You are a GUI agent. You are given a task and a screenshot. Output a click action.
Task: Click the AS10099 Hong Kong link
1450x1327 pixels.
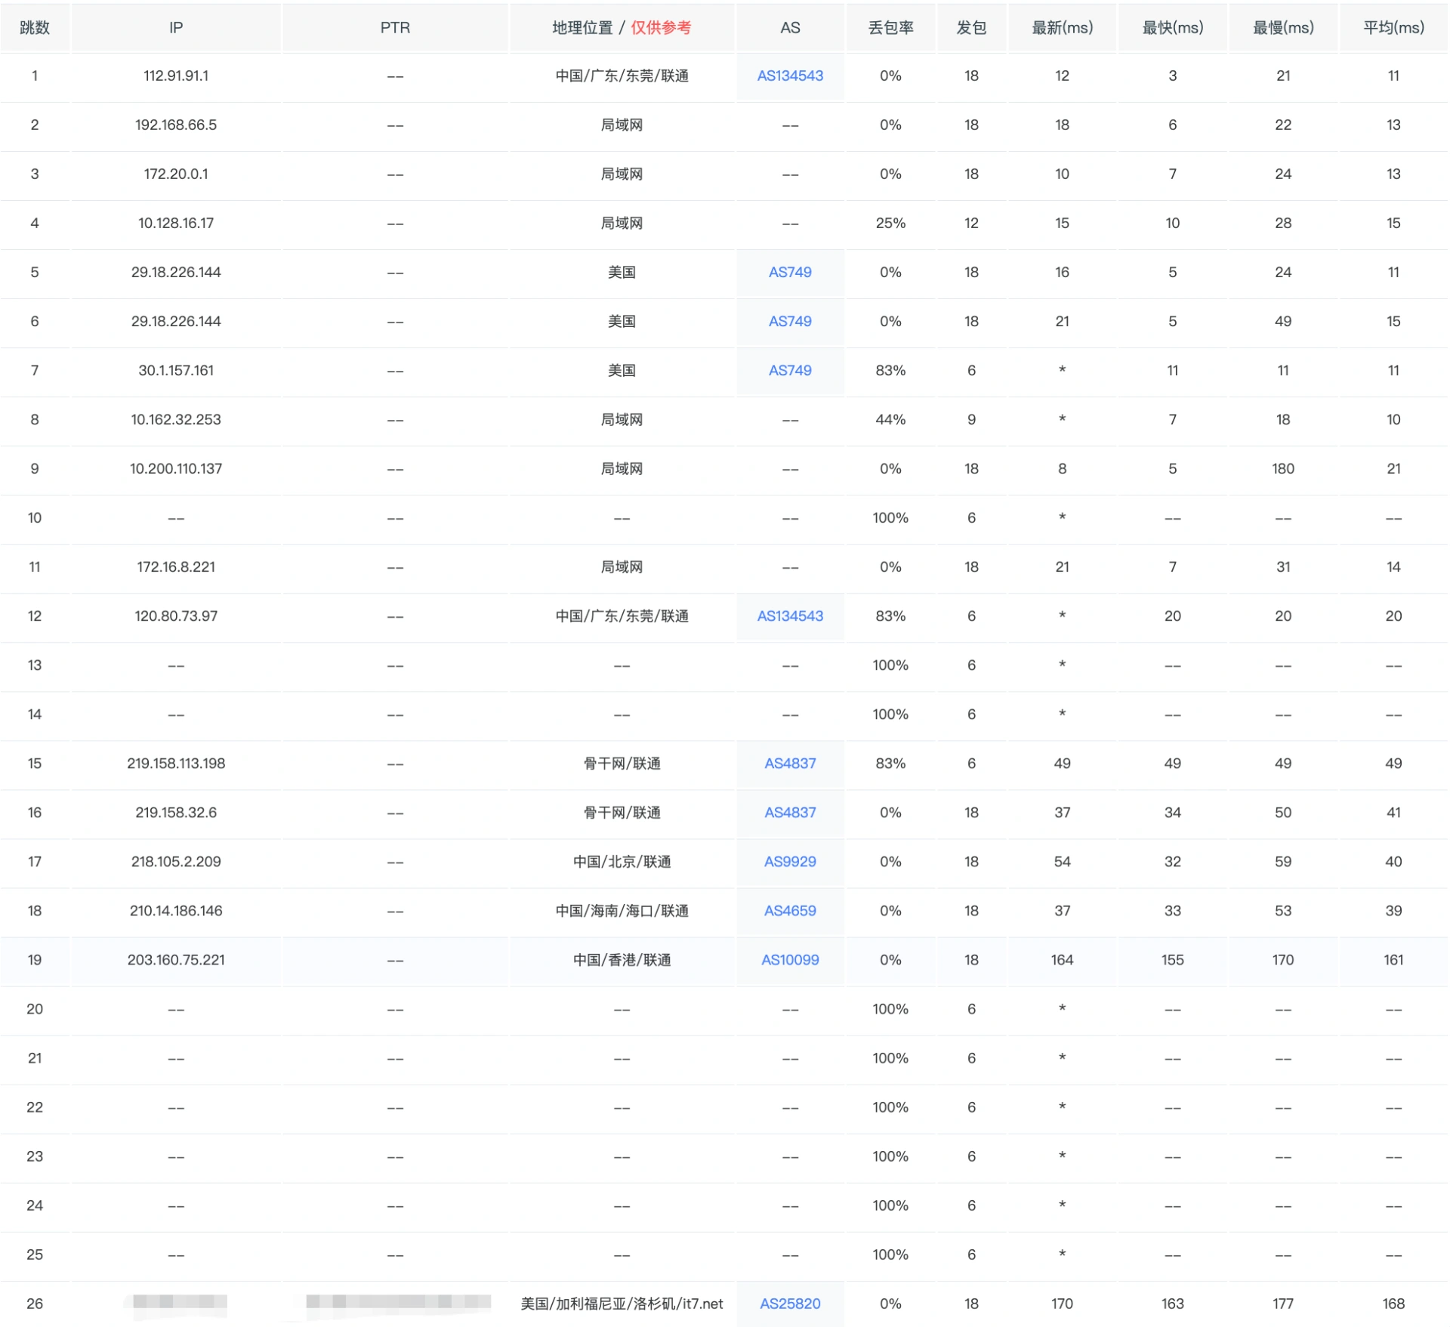coord(790,959)
